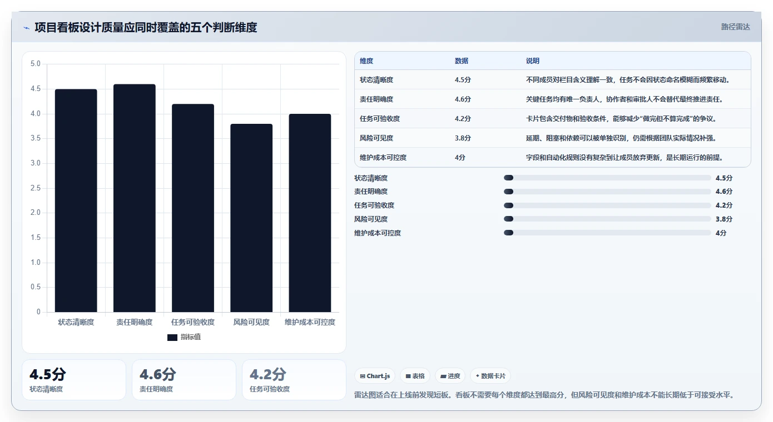Toggle the 指标值 legend swatch
This screenshot has width=773, height=422.
tap(172, 337)
